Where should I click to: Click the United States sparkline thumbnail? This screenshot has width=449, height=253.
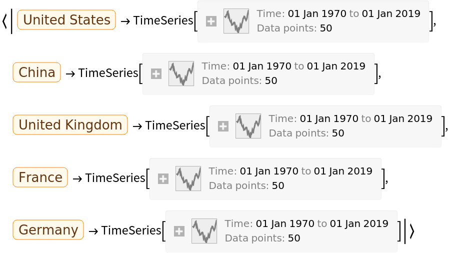(x=236, y=21)
